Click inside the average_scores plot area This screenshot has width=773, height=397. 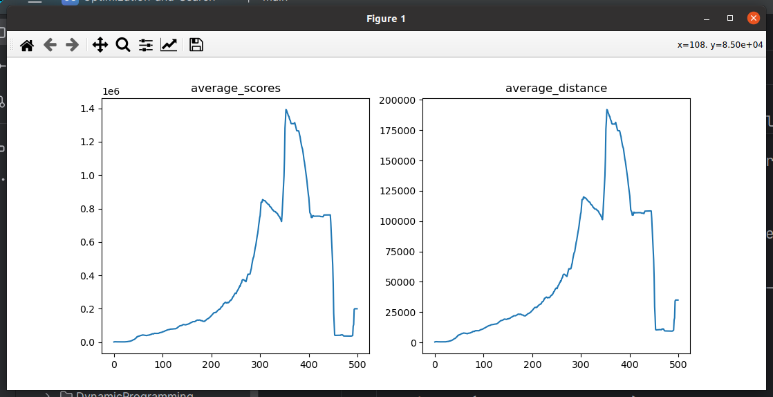[236, 226]
